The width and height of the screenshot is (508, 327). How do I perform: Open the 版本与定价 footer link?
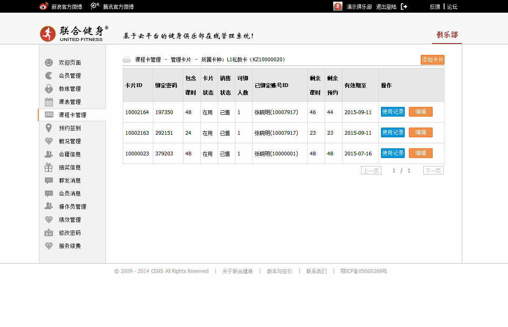point(279,271)
